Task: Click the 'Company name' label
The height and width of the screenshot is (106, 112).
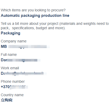Action: coord(14,41)
